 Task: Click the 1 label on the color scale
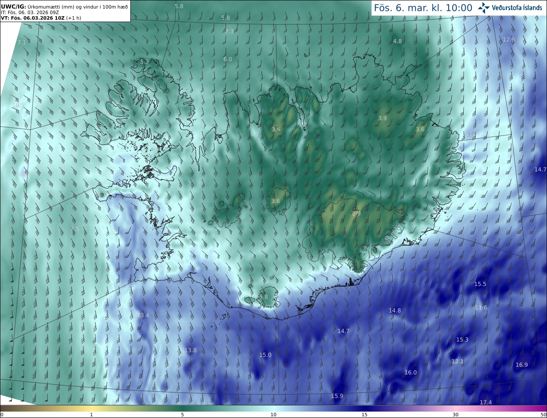[91, 415]
